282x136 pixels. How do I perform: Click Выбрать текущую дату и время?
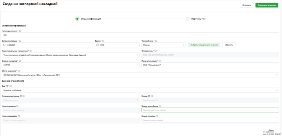[204, 45]
